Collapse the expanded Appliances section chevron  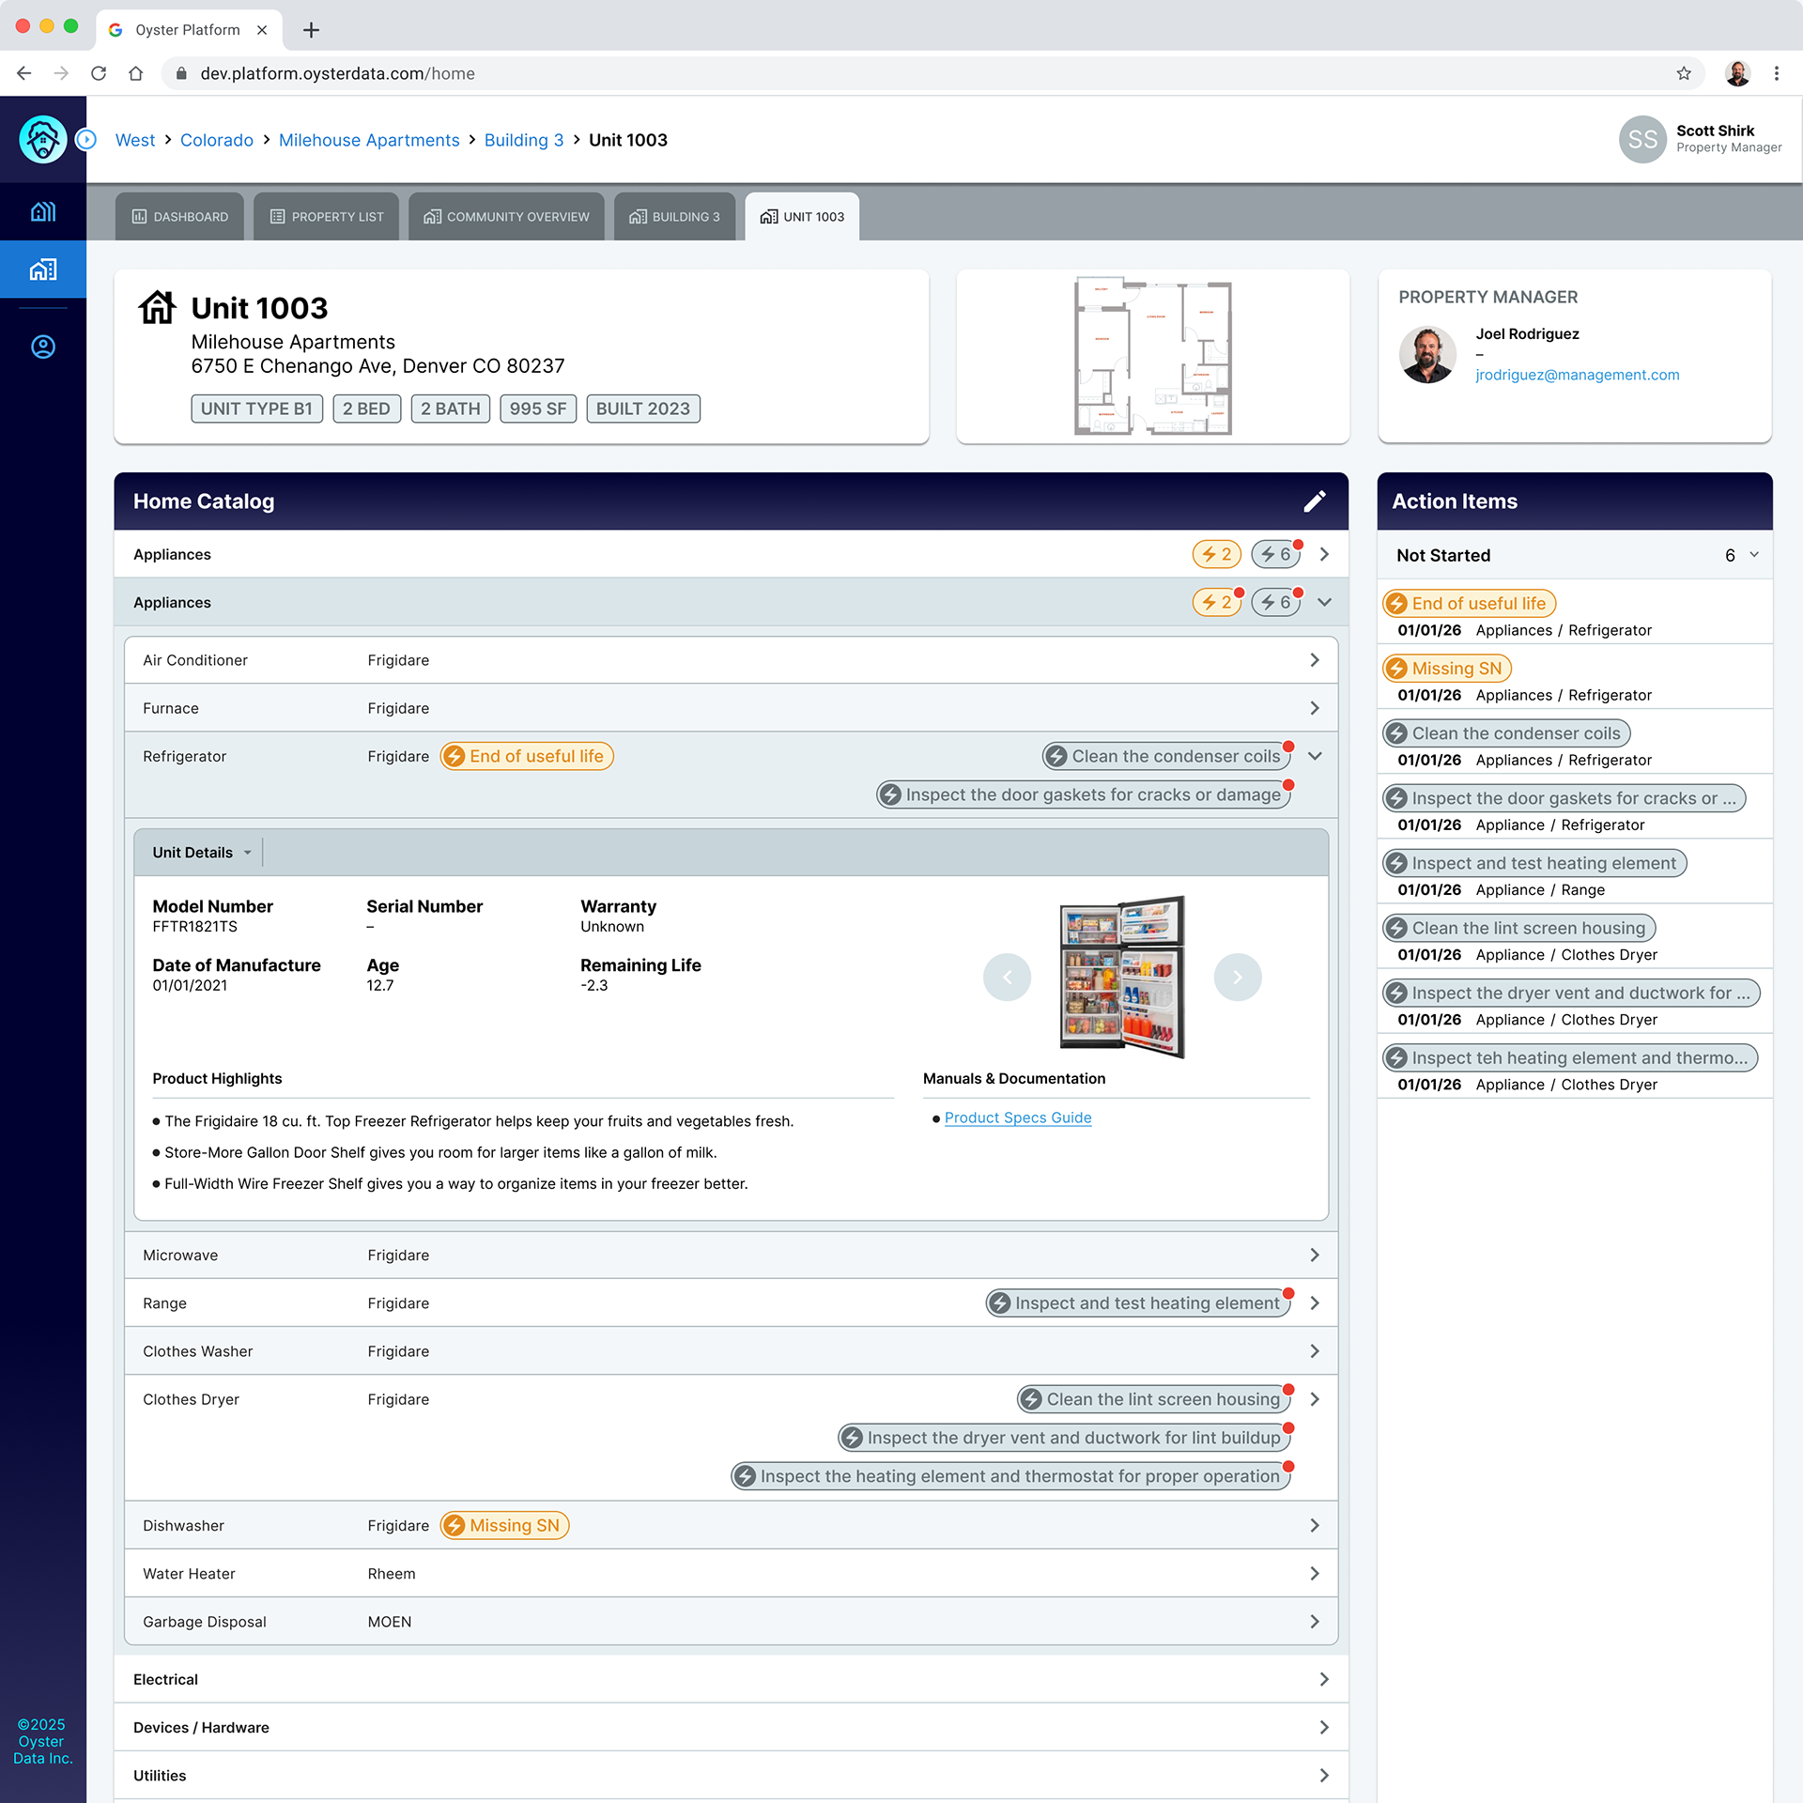coord(1324,602)
